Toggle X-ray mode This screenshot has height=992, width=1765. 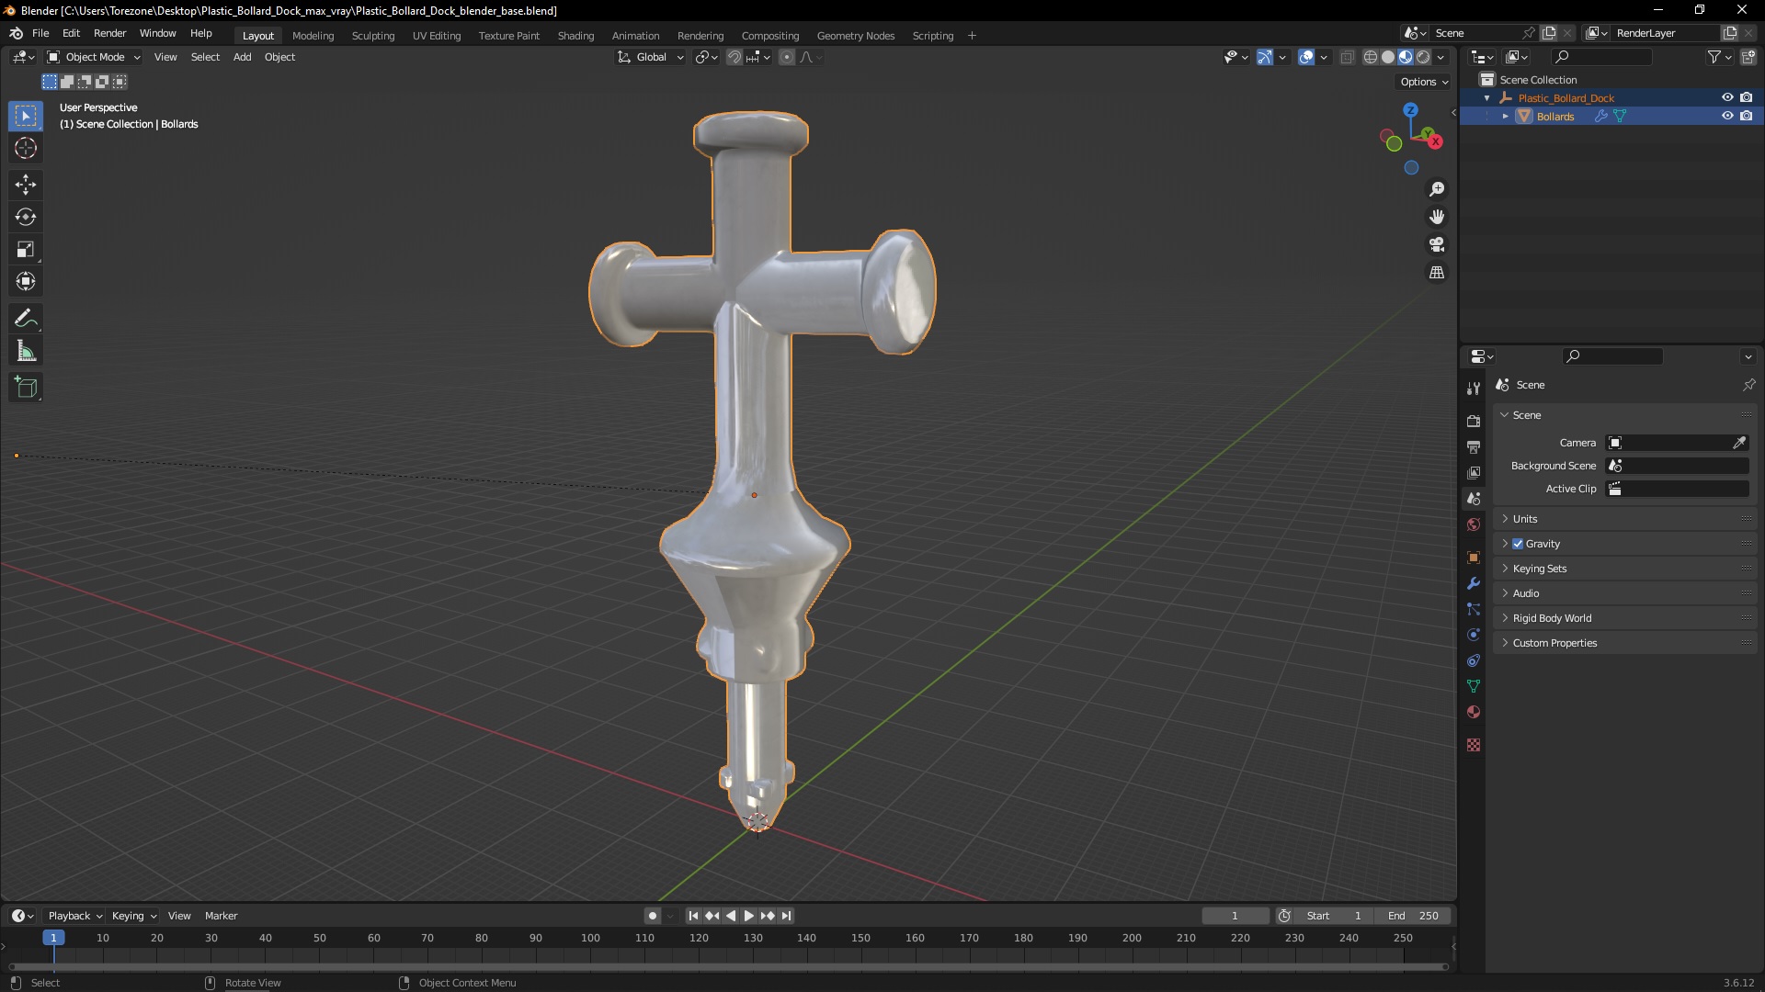point(1347,57)
